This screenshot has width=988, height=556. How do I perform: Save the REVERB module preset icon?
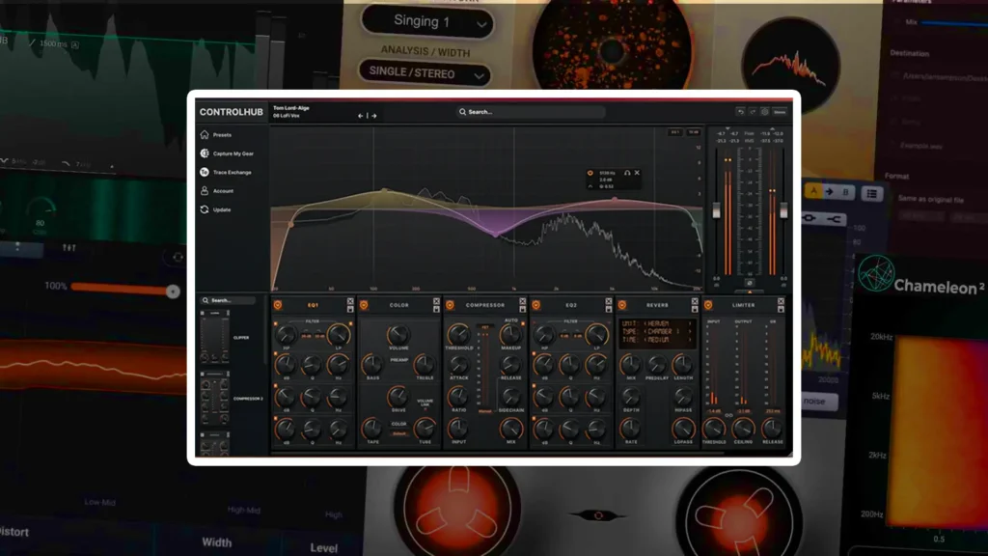695,309
